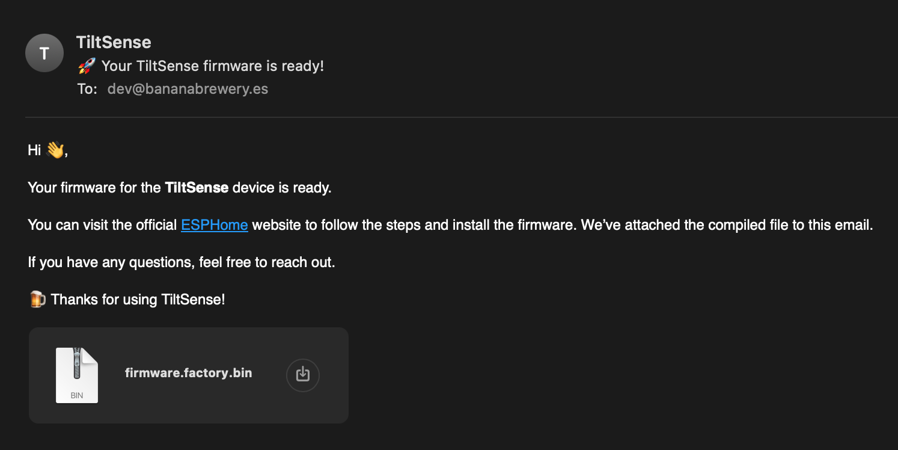Click bold TiltSense word in body
Image resolution: width=898 pixels, height=450 pixels.
click(x=197, y=188)
